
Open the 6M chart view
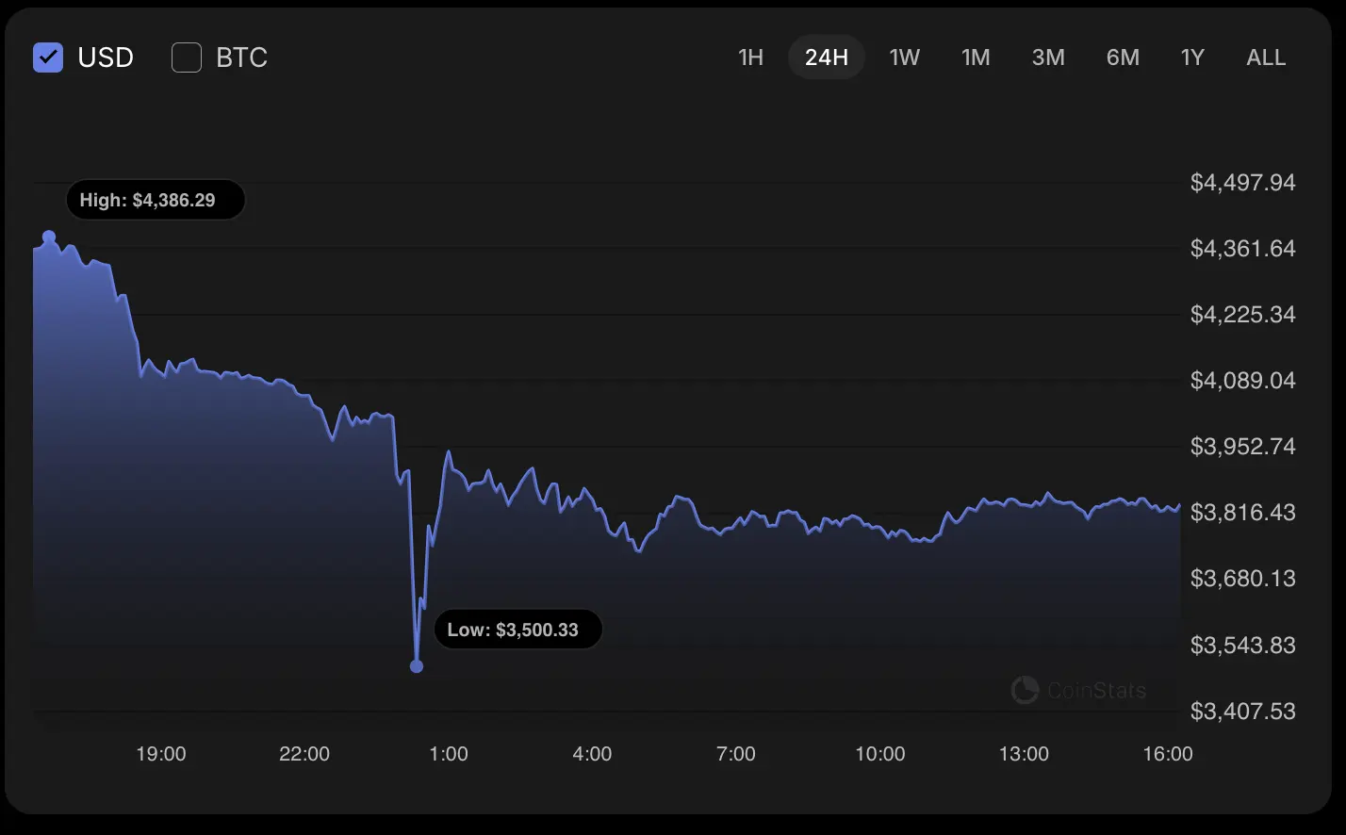coord(1123,57)
